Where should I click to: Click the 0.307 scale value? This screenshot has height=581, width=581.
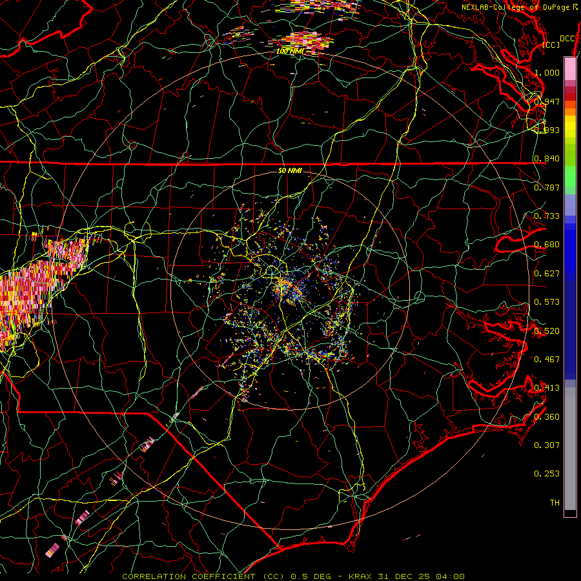click(x=547, y=445)
